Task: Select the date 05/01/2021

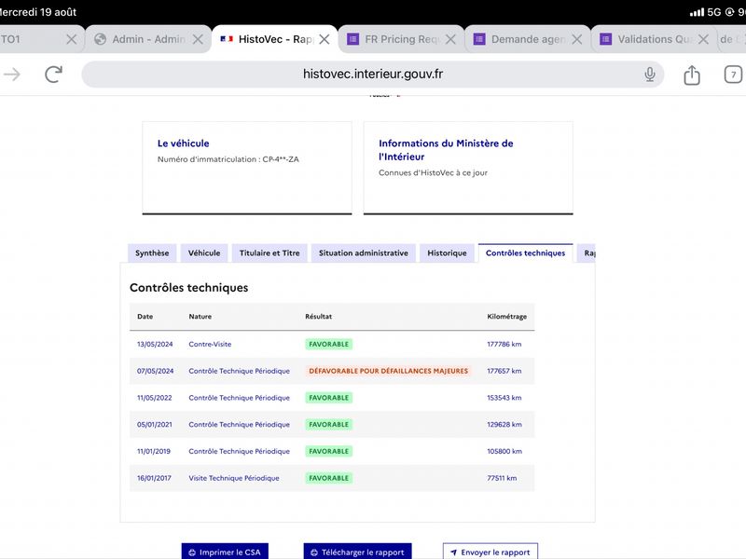Action: tap(154, 425)
